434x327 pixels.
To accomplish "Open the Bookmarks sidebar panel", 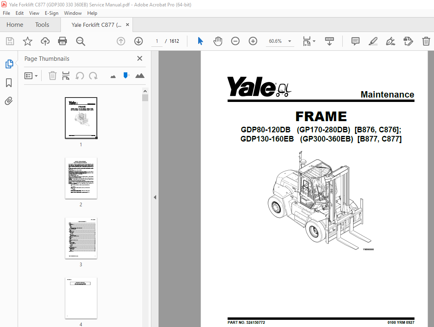I will coord(9,82).
